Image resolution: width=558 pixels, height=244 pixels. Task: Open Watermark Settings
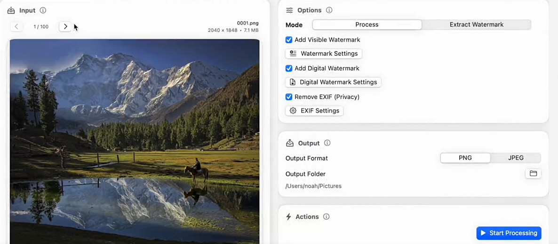[324, 53]
